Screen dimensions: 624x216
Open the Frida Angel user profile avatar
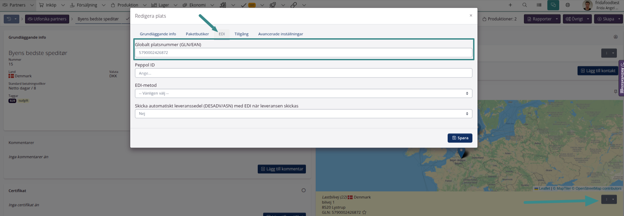tap(587, 5)
